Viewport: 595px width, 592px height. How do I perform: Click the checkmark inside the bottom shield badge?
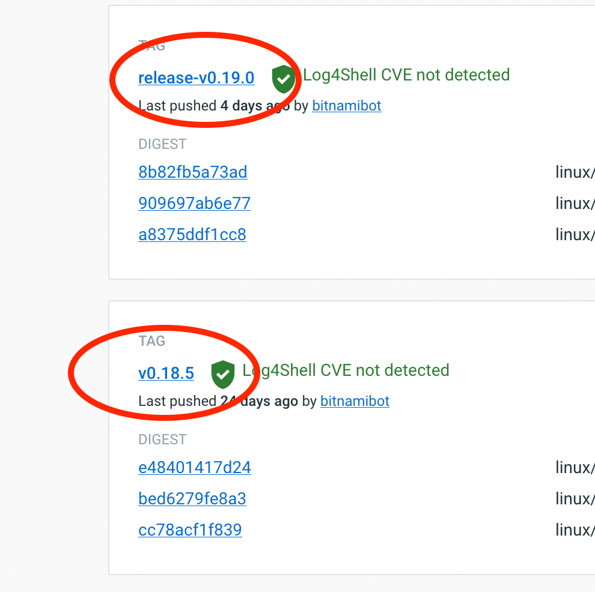(223, 374)
